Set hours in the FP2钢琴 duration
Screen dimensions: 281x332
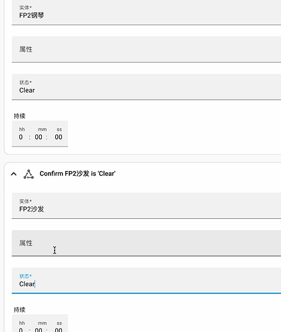point(21,137)
